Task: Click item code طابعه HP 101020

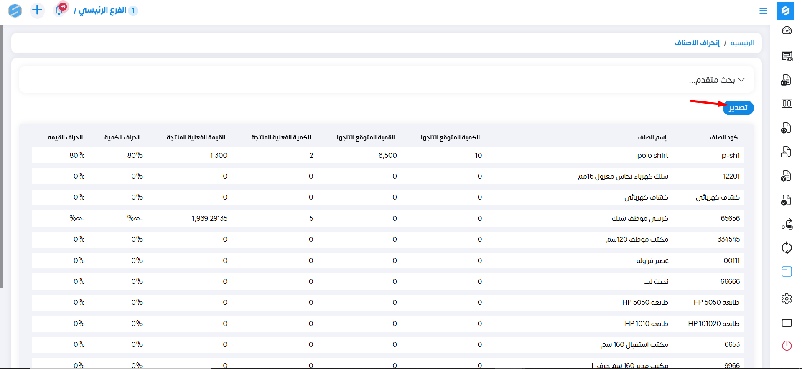Action: (714, 324)
